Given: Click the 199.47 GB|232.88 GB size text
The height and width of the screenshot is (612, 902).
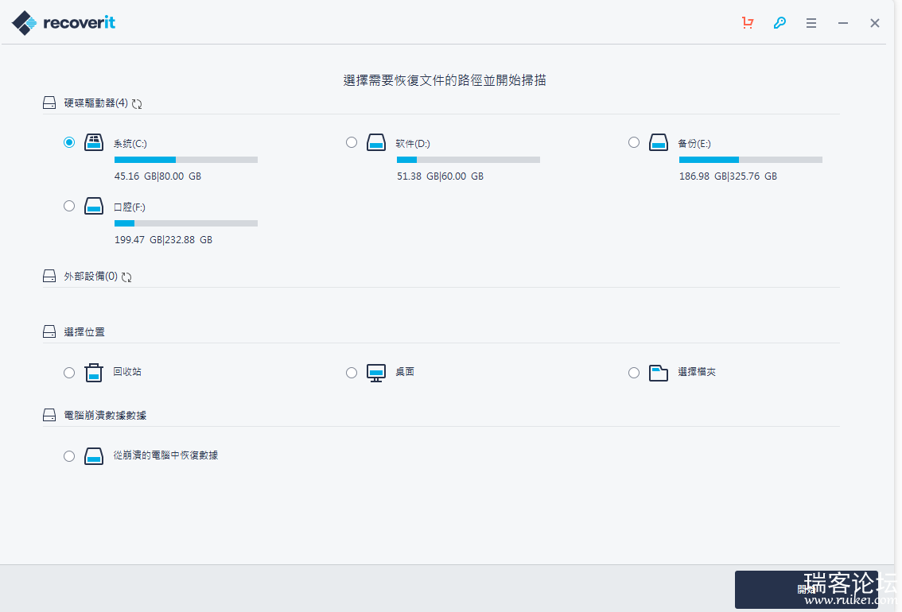Looking at the screenshot, I should [163, 240].
